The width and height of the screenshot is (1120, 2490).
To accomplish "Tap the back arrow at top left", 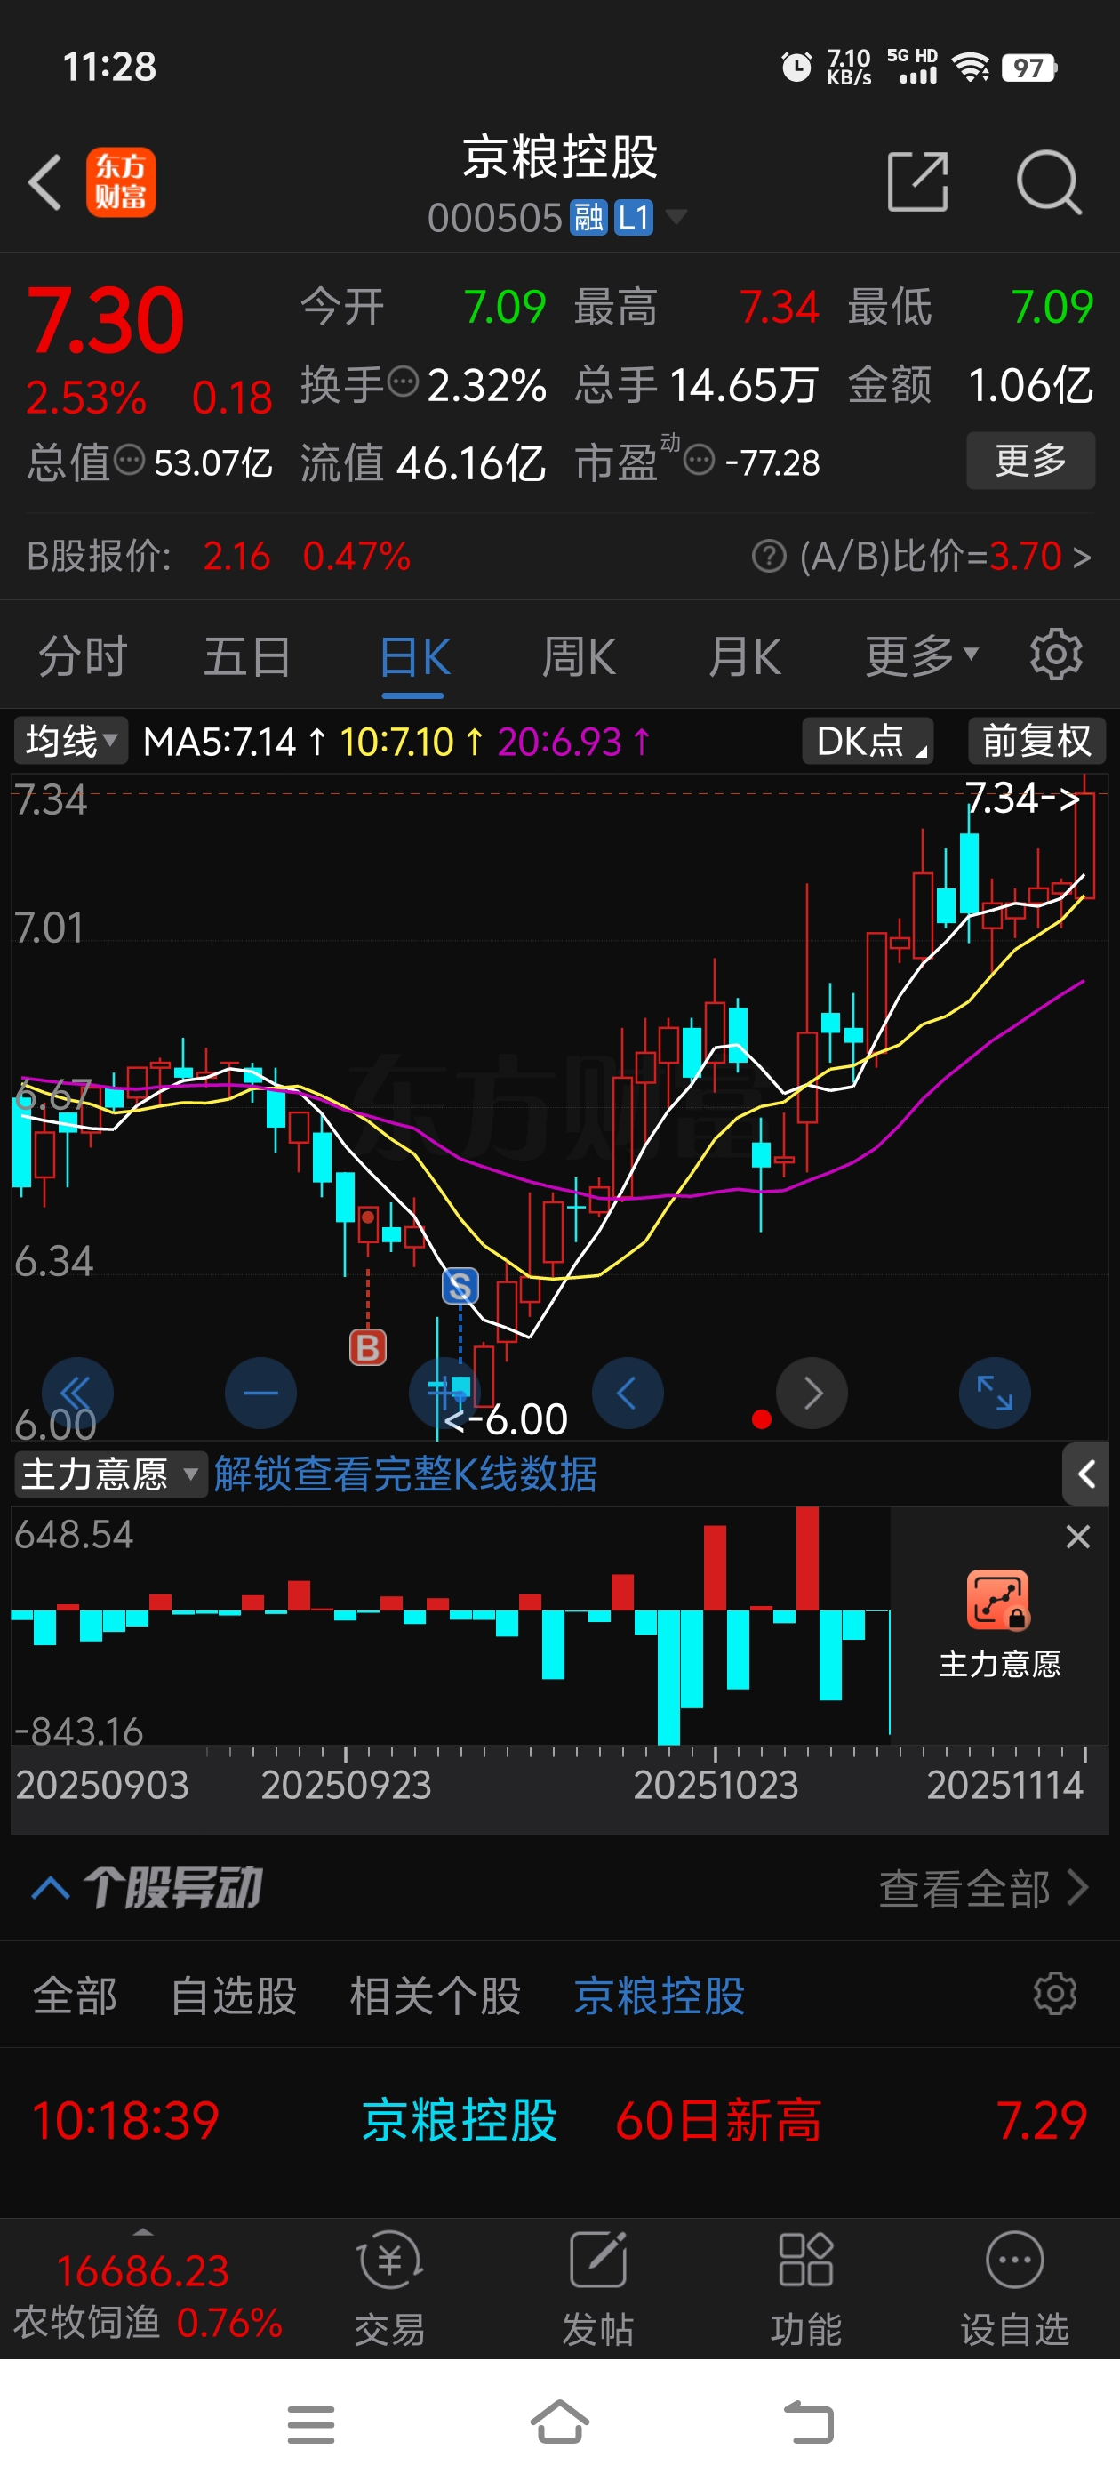I will [x=45, y=181].
